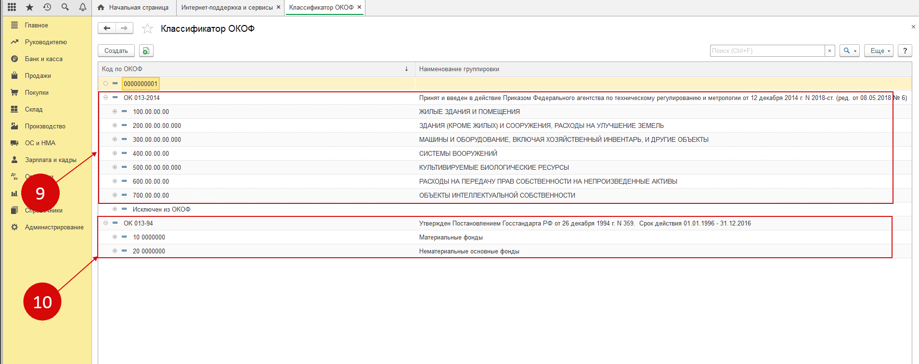This screenshot has height=364, width=919.
Task: Expand 100.00.00.00 ЖИЛЫЕ ЗДАНИЯ row
Action: click(x=115, y=112)
